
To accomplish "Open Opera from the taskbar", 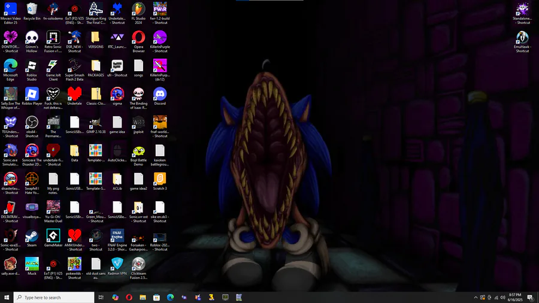I will 129,298.
